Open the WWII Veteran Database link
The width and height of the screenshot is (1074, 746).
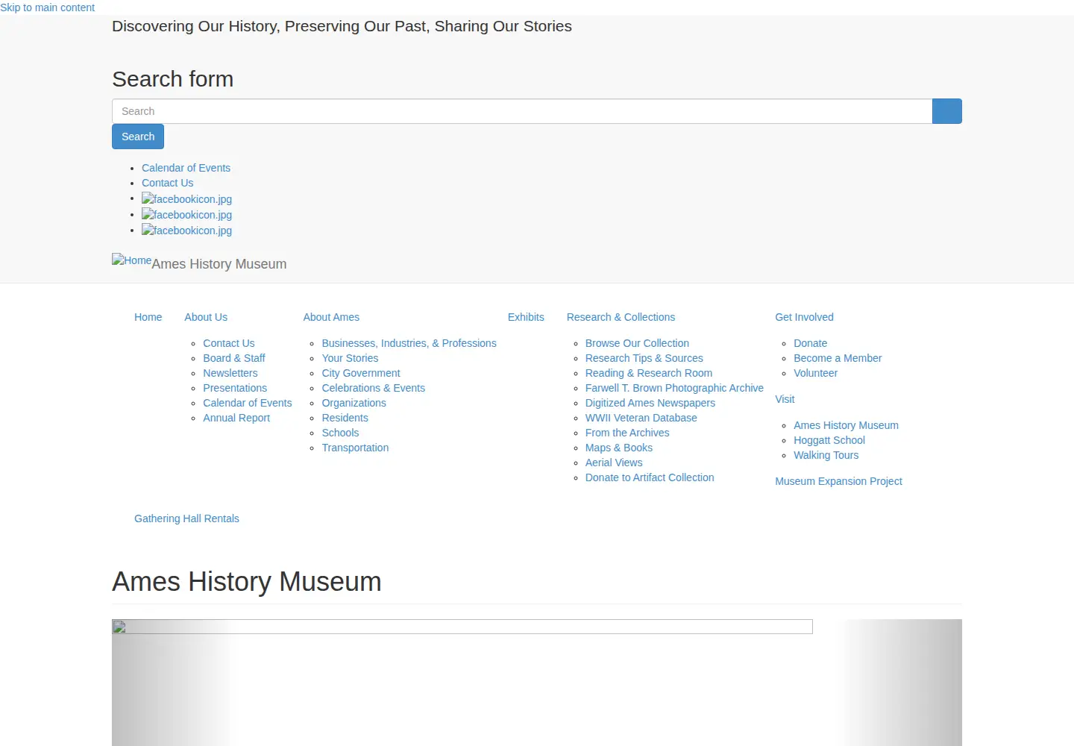point(641,418)
